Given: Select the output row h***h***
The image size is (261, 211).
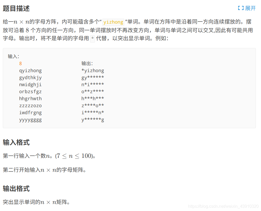Looking at the screenshot, I should pyautogui.click(x=93, y=98).
